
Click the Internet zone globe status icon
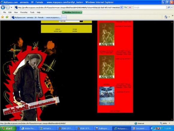pyautogui.click(x=136, y=123)
